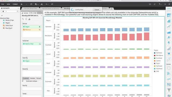Open the Add Data dropdown icon
Image resolution: width=172 pixels, height=97 pixels.
[x=37, y=4]
